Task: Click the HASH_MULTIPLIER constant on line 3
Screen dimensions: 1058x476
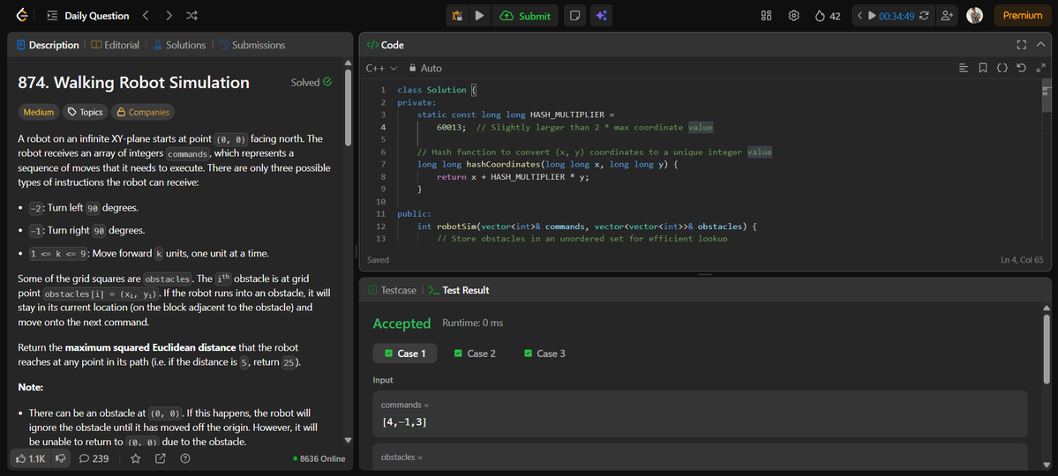Action: [x=568, y=115]
